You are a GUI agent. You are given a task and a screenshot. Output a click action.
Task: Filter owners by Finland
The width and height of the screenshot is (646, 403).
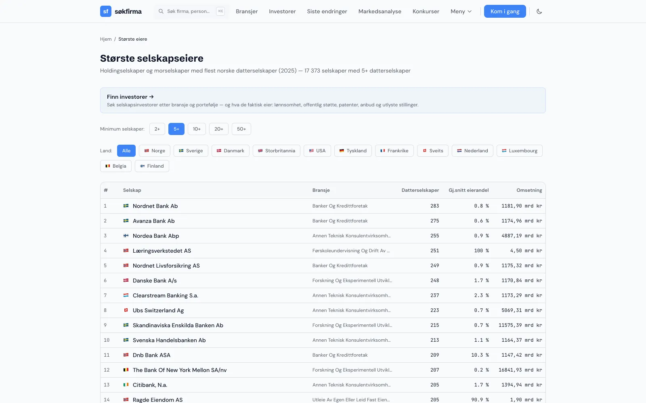click(x=152, y=166)
